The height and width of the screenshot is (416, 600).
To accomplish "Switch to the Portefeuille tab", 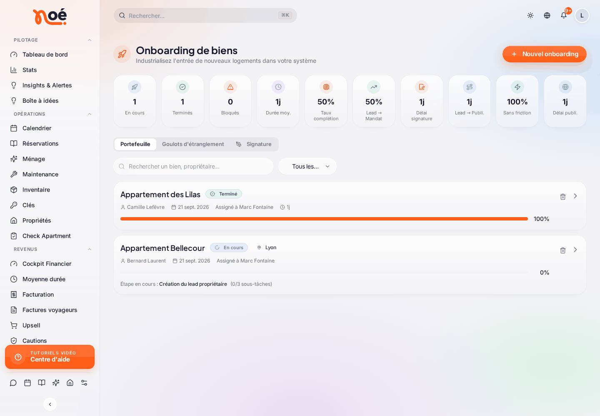I will point(135,144).
